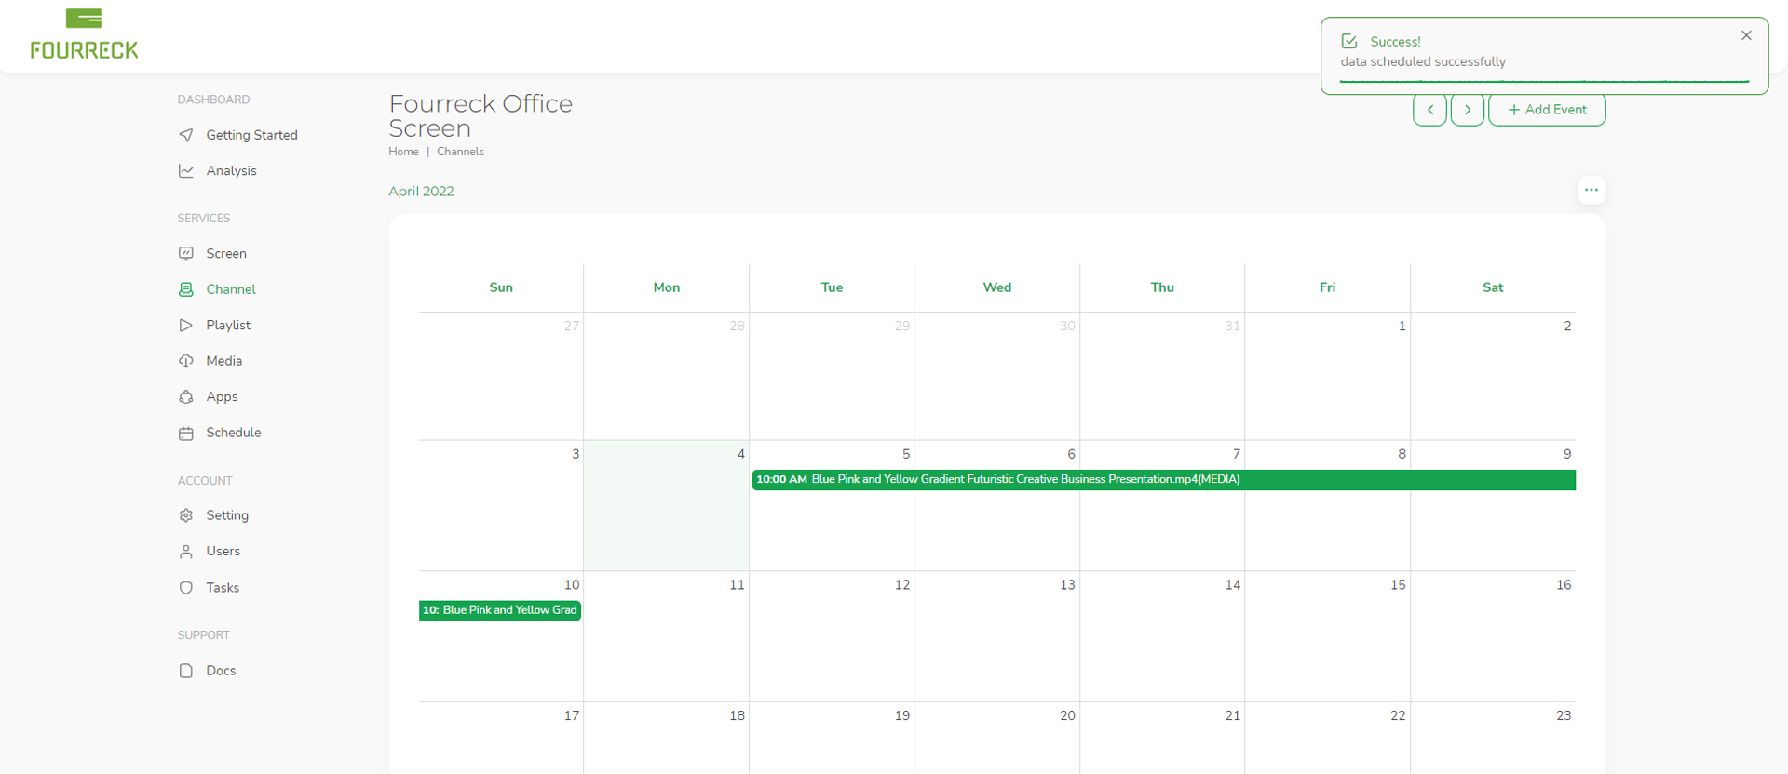Click the Tasks shield icon
The image size is (1788, 774).
pyautogui.click(x=186, y=588)
